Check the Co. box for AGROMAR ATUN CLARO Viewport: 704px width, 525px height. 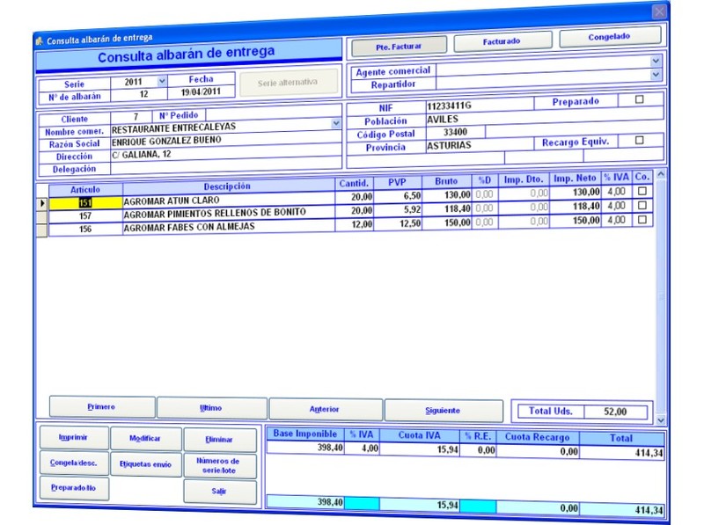(642, 191)
